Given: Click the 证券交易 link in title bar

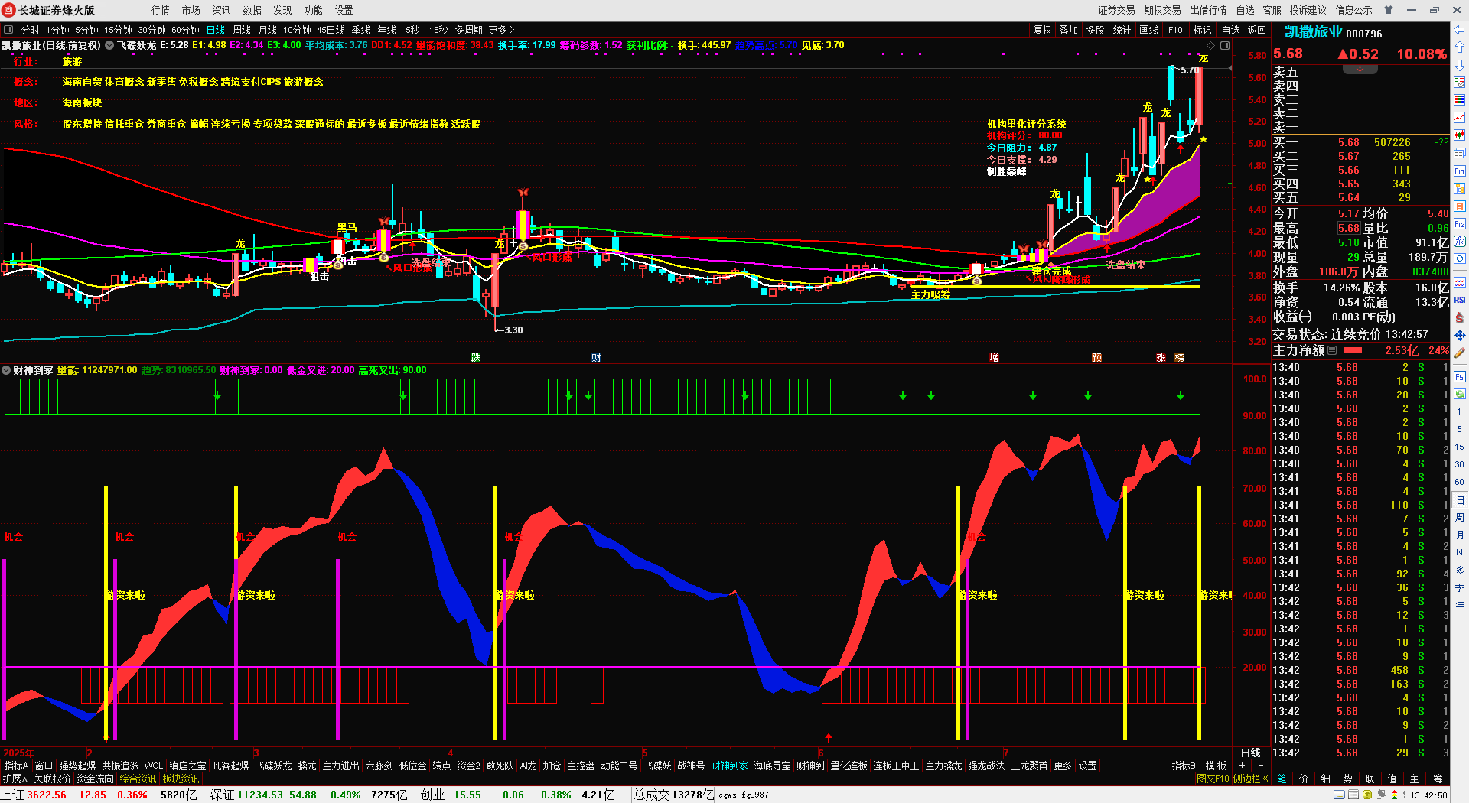Looking at the screenshot, I should 1117,10.
